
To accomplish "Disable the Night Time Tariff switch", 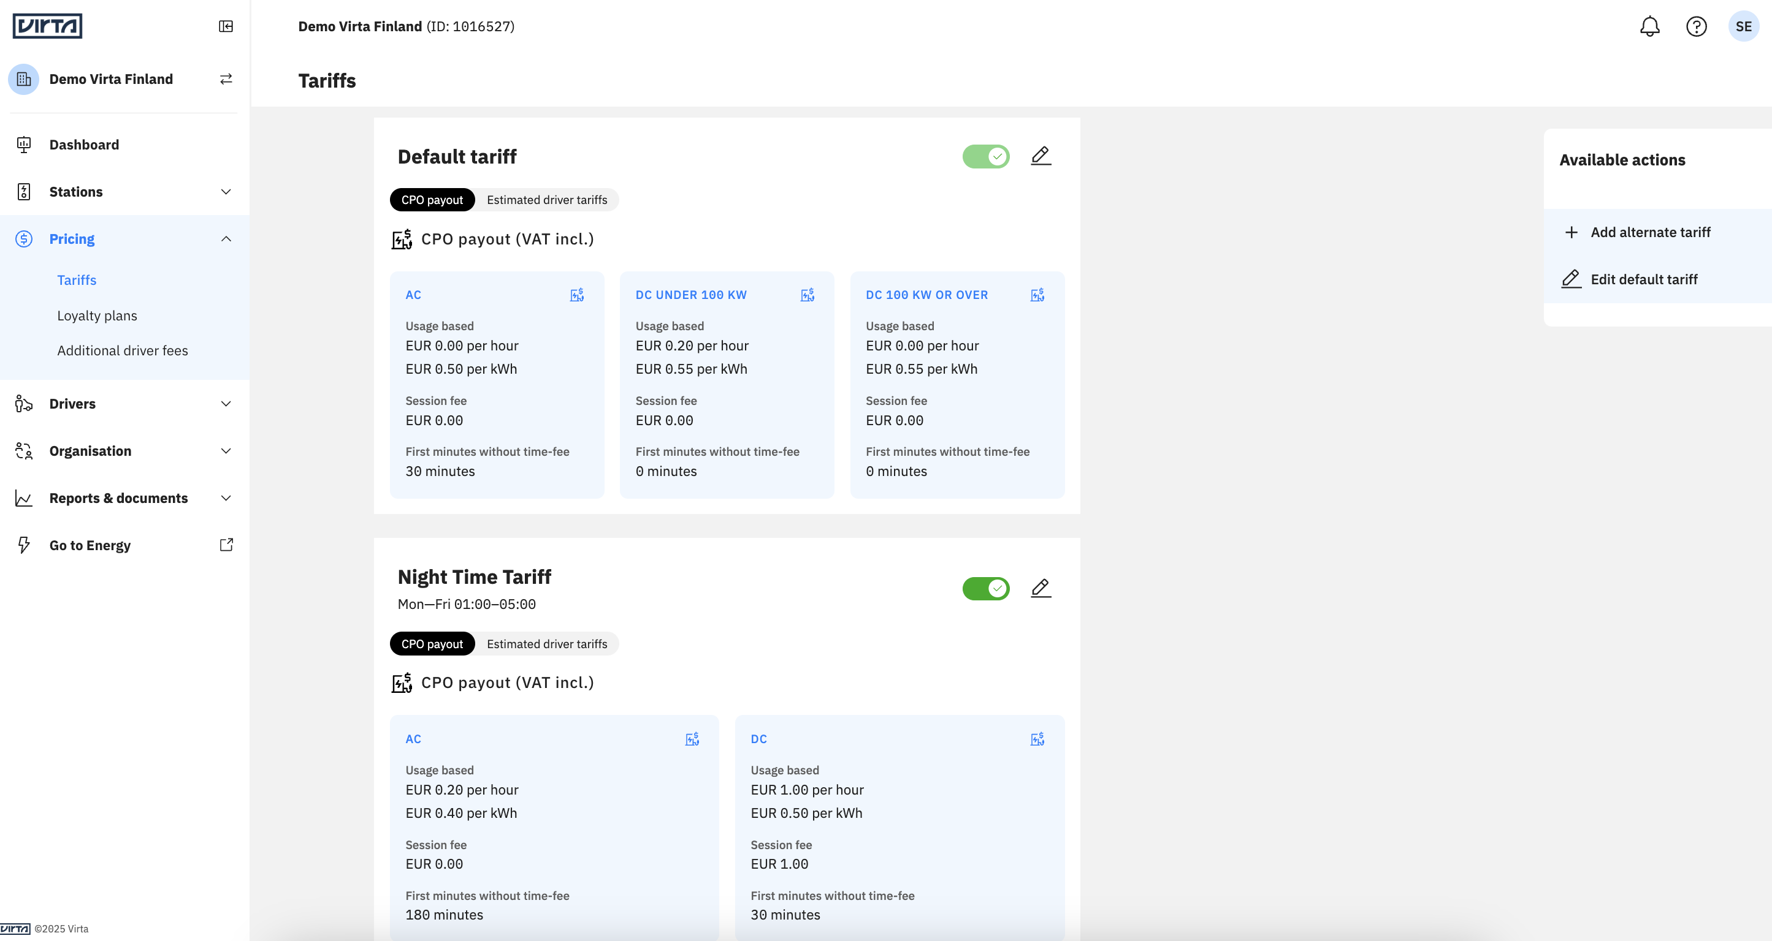I will coord(986,588).
